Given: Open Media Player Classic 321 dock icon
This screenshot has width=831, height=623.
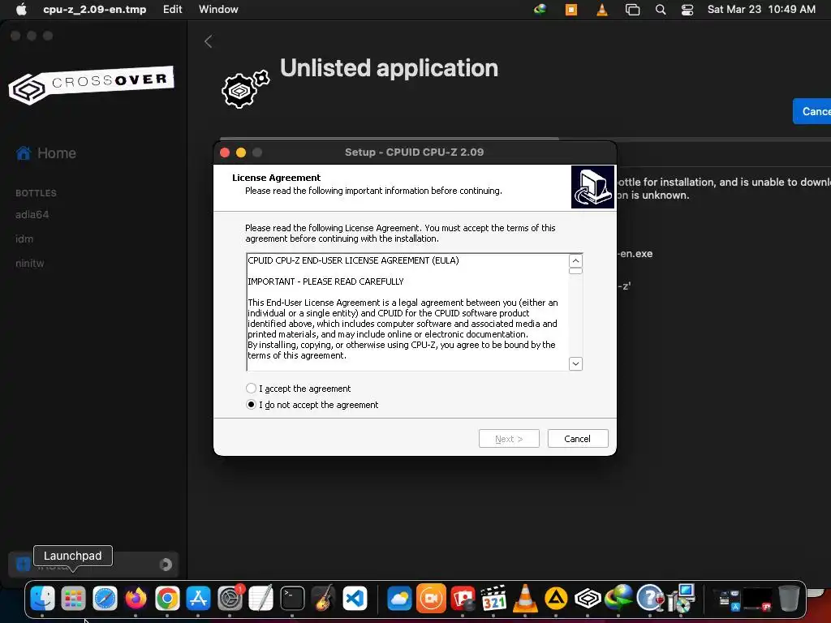Looking at the screenshot, I should coord(494,599).
